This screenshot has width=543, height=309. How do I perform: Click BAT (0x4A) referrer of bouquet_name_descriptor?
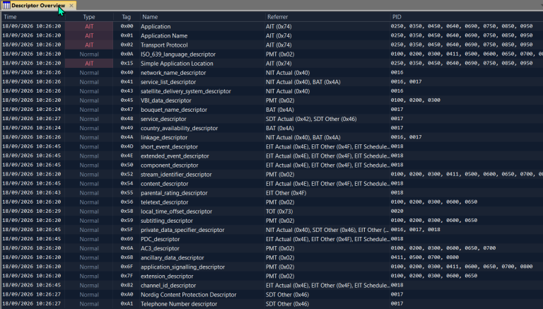280,110
